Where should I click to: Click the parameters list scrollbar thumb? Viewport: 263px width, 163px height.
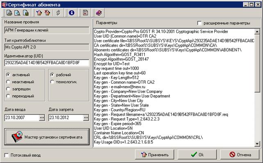click(x=257, y=63)
